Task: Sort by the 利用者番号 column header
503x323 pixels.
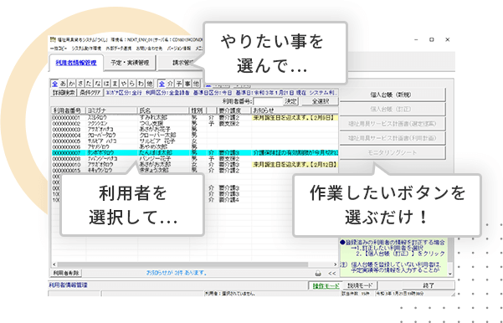Action: [x=69, y=110]
